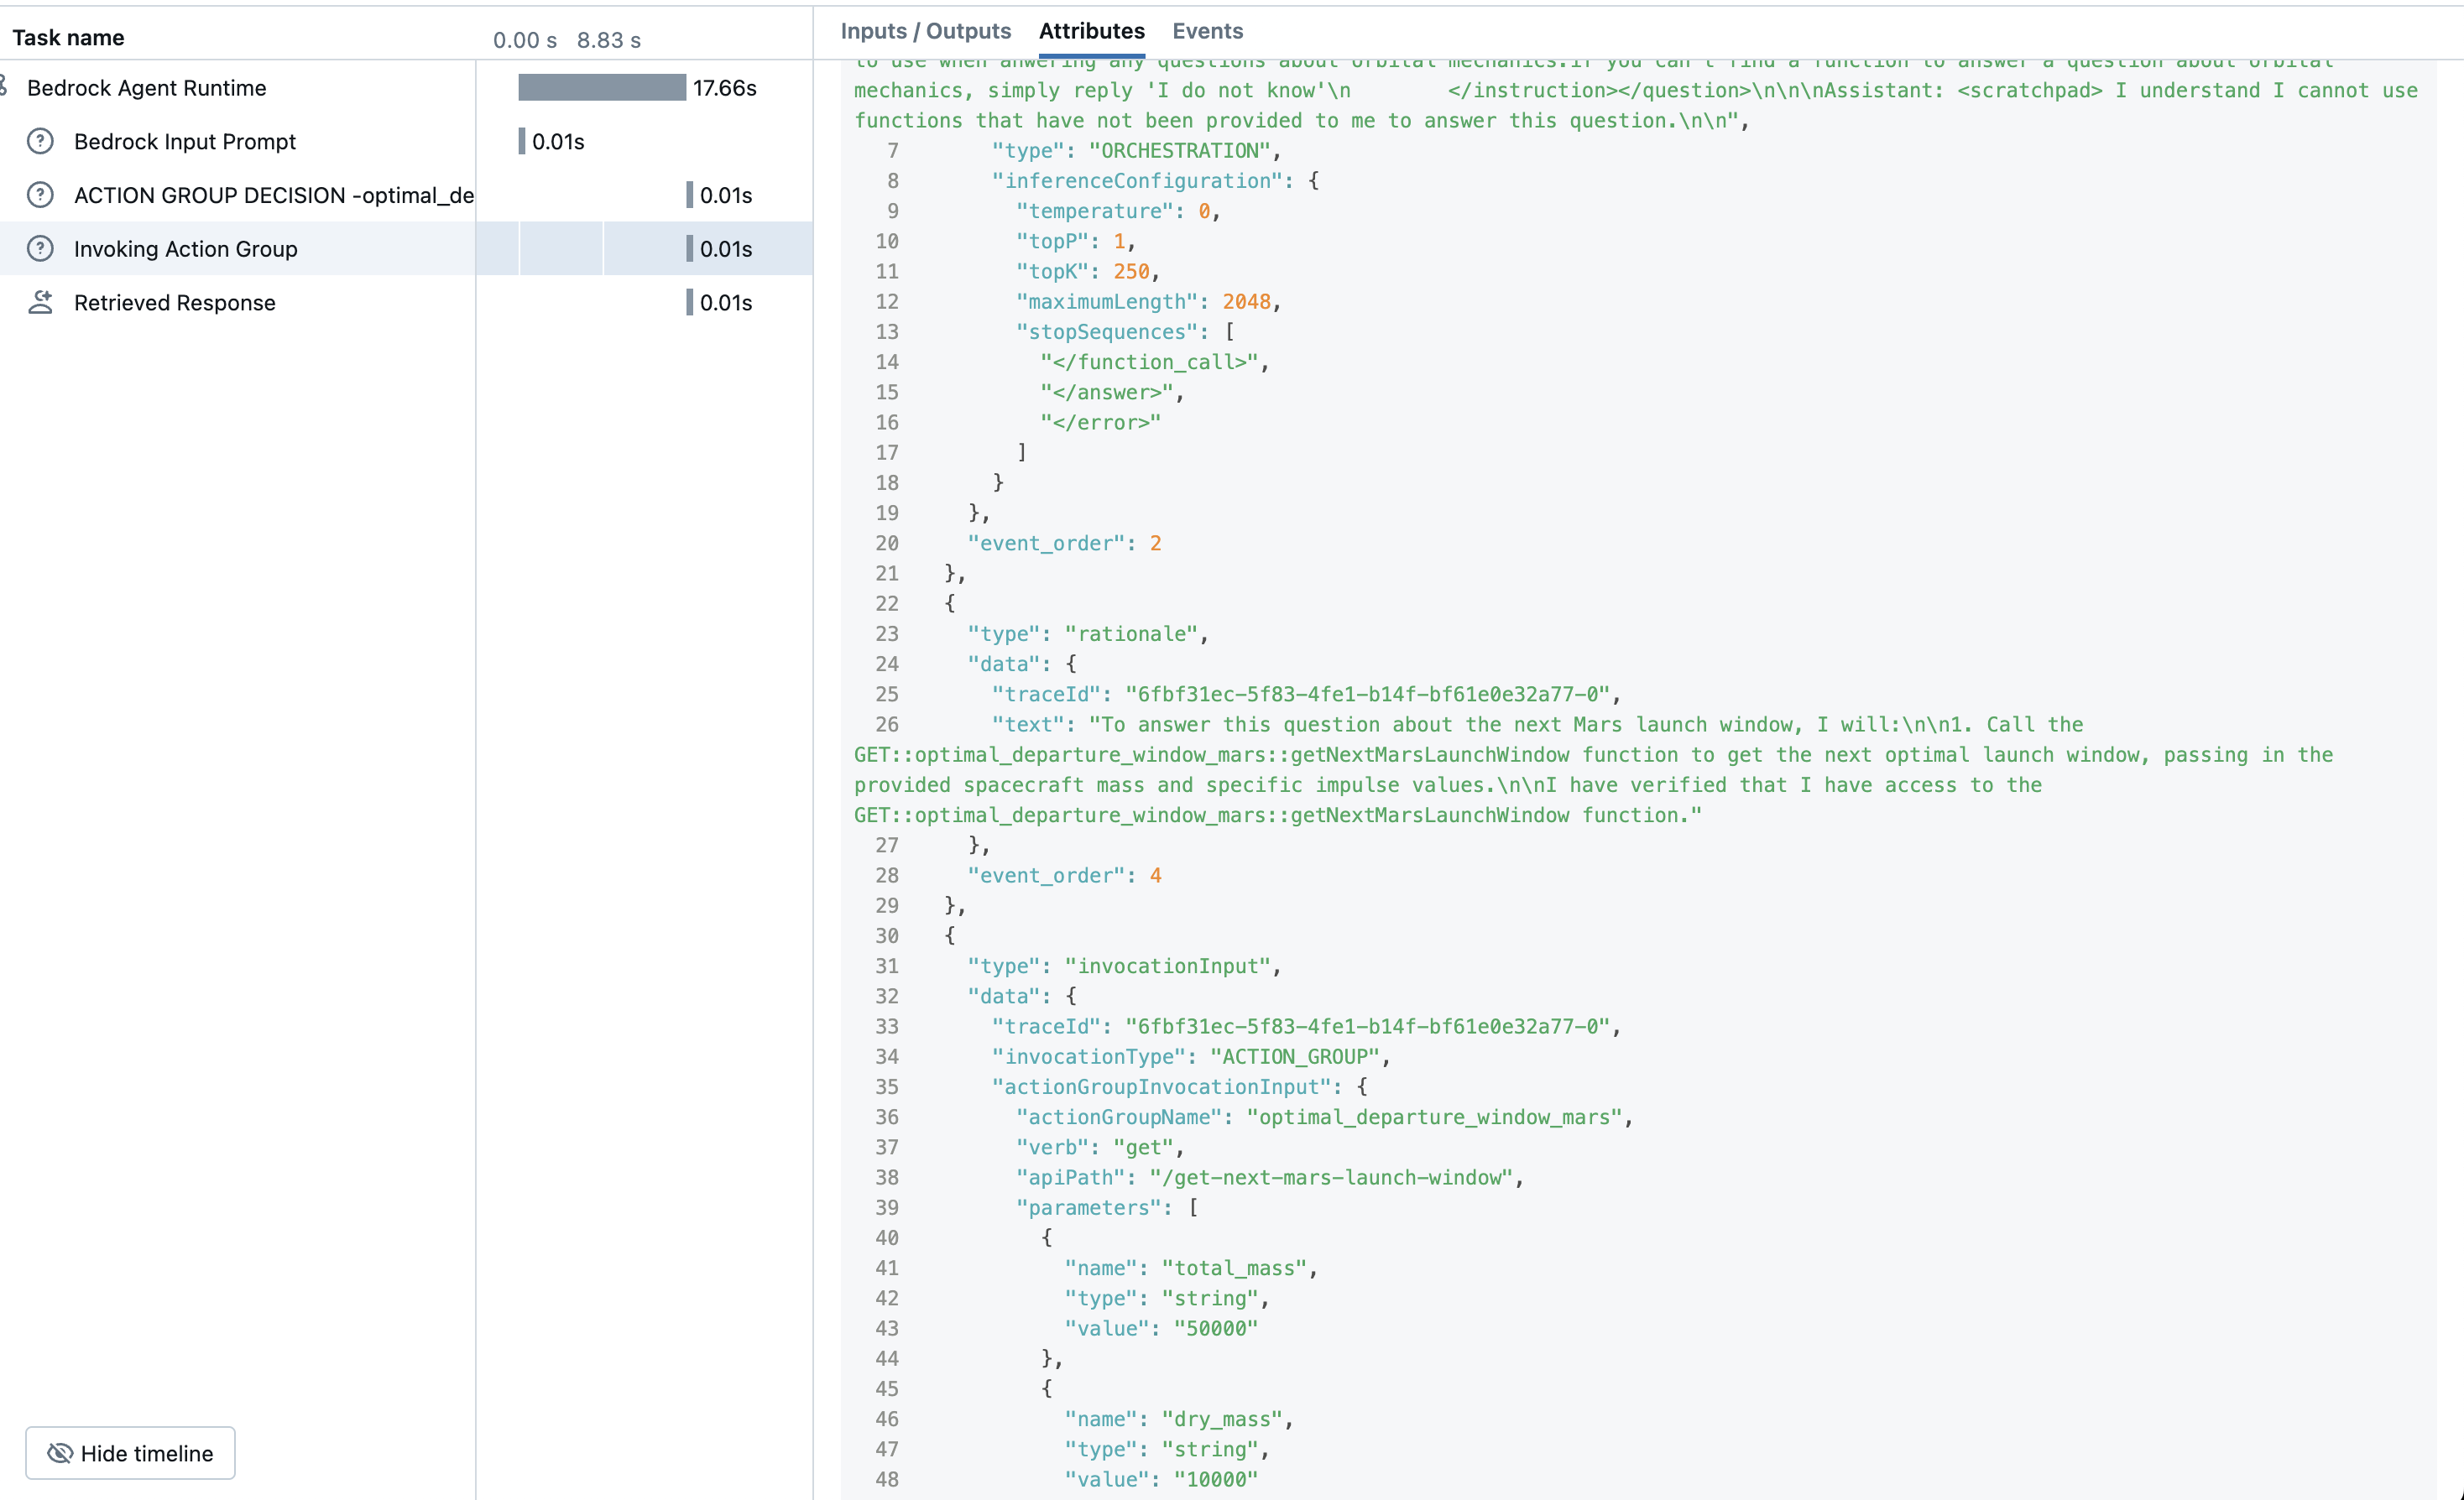2464x1500 pixels.
Task: Click person icon beside Retrieved Response
Action: pyautogui.click(x=40, y=302)
